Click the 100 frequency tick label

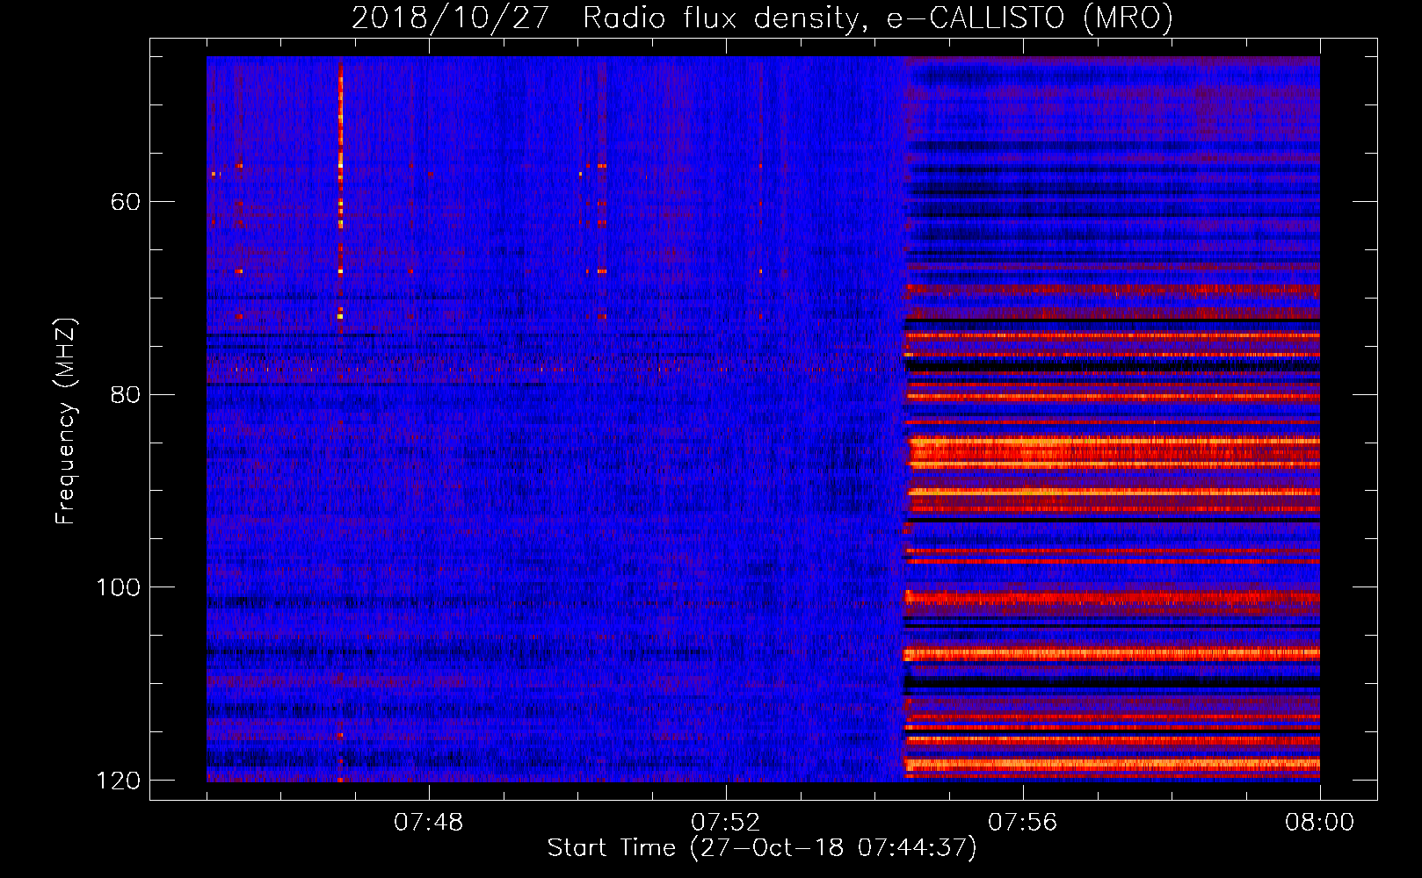(118, 587)
